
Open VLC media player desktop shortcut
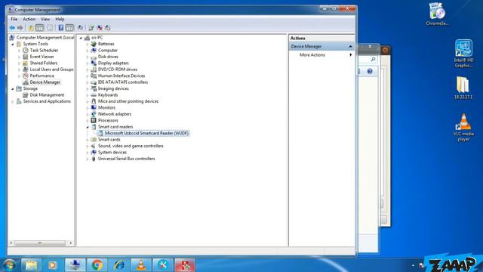coord(463,128)
